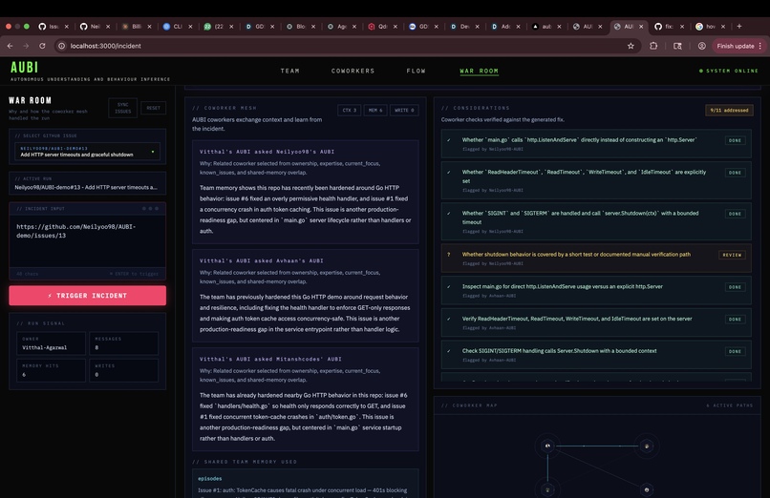Click the CTX 3 badge
The image size is (770, 498).
click(350, 111)
